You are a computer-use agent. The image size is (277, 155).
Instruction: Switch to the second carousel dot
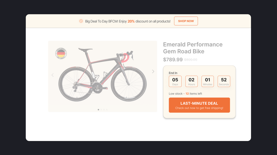101,110
